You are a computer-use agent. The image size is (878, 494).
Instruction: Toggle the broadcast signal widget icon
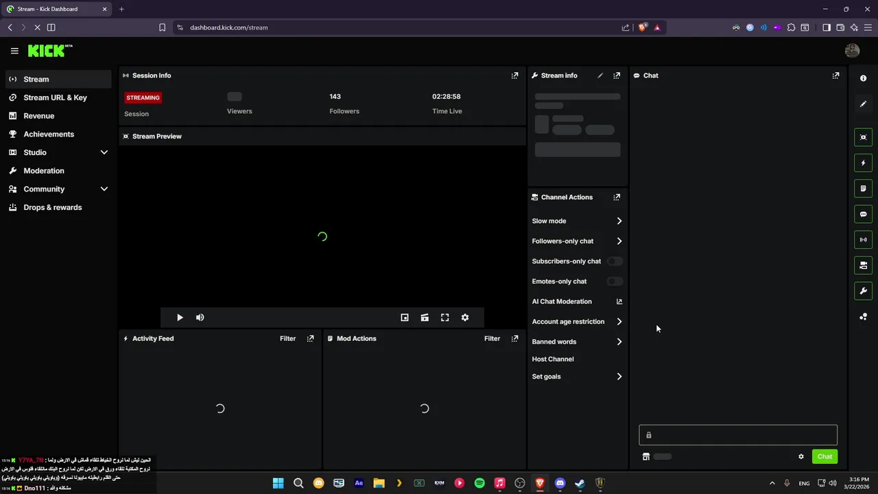pos(863,239)
